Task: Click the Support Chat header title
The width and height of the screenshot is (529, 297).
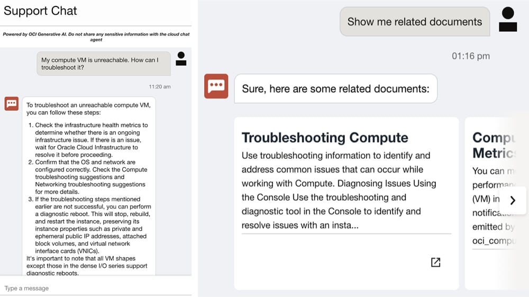Action: [40, 11]
